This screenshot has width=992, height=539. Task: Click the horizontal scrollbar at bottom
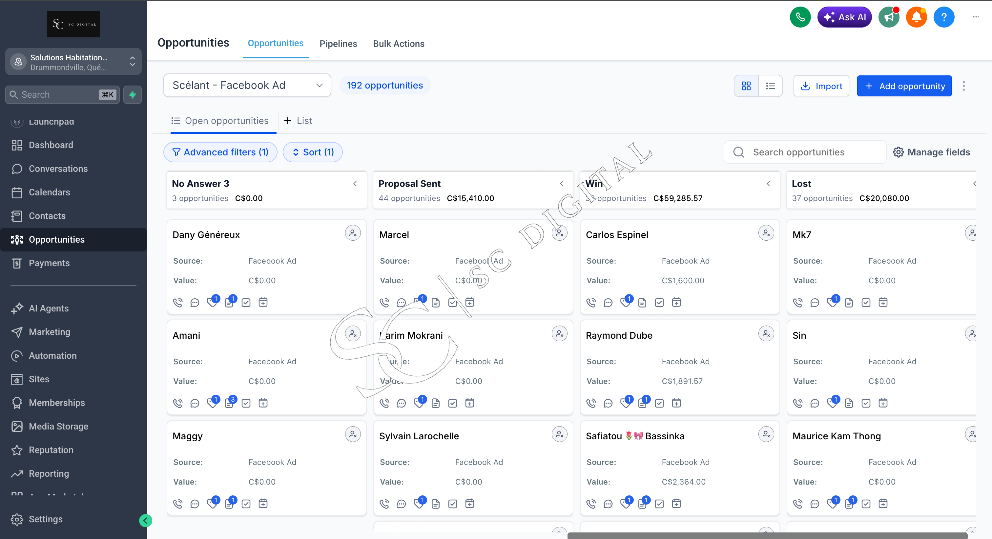pos(767,535)
